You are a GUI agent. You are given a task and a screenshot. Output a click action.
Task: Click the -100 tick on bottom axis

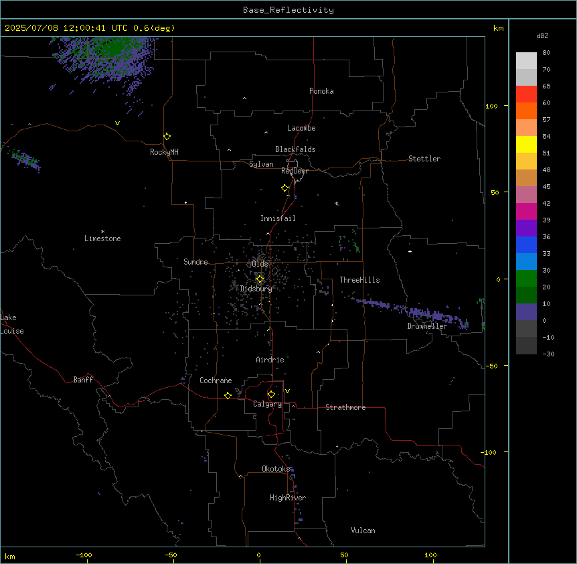click(84, 555)
